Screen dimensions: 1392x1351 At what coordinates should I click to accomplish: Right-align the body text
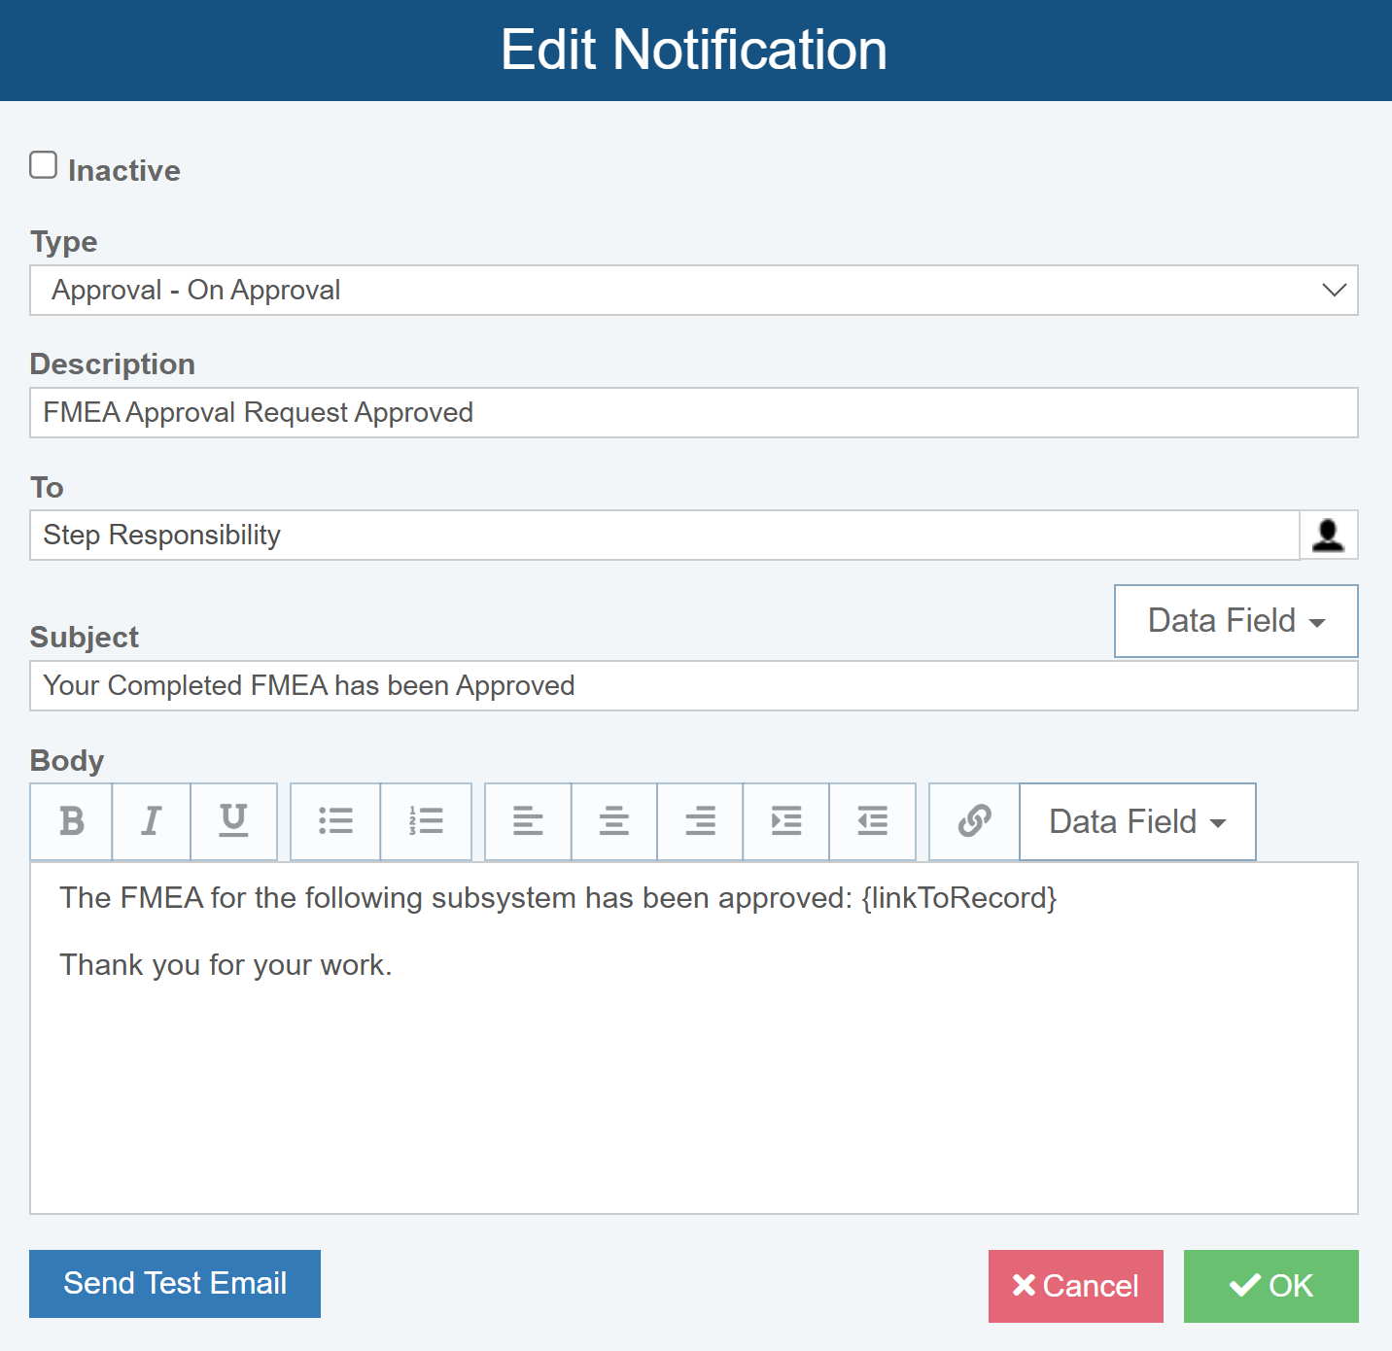pos(700,821)
